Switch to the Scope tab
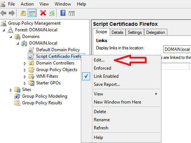 point(101,32)
